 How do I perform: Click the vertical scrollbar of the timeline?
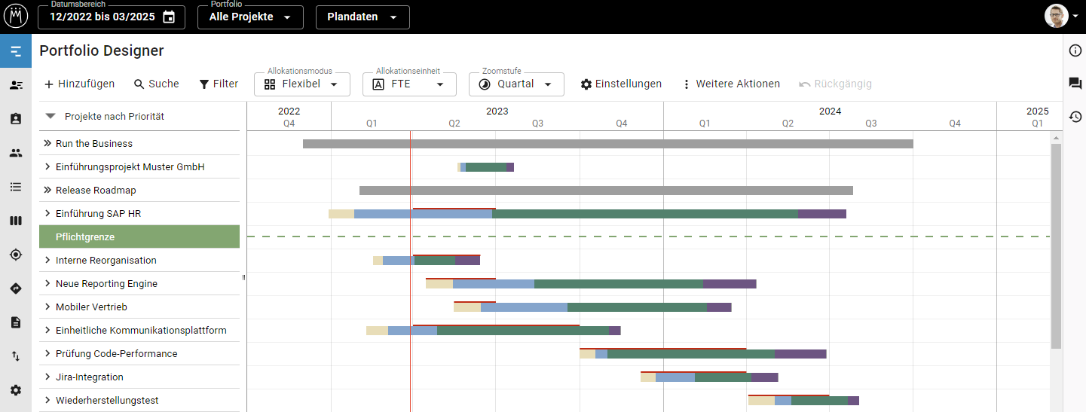1056,246
